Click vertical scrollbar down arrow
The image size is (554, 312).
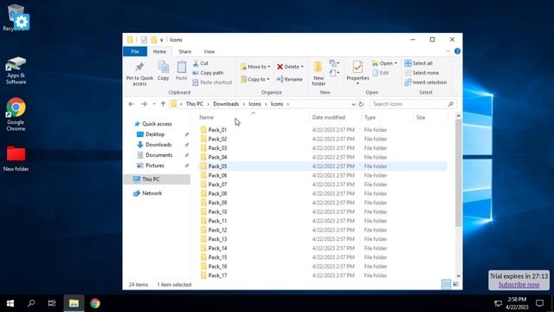point(458,276)
